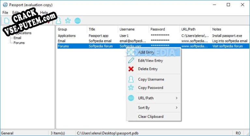This screenshot has width=250, height=136.
Task: Open the File menu
Action: (5, 12)
